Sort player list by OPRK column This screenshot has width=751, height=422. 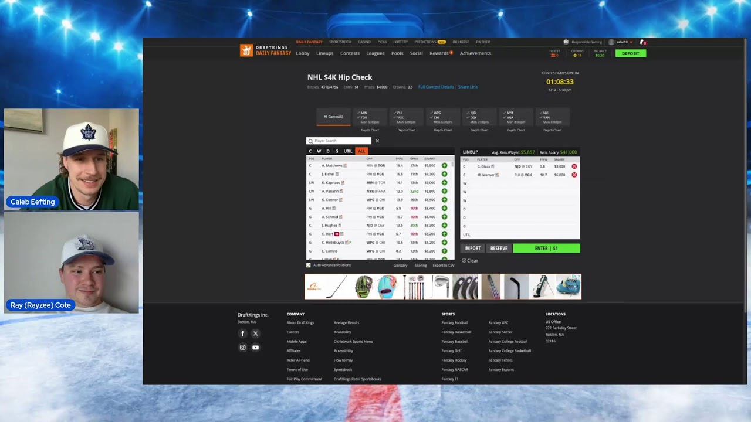pyautogui.click(x=414, y=159)
